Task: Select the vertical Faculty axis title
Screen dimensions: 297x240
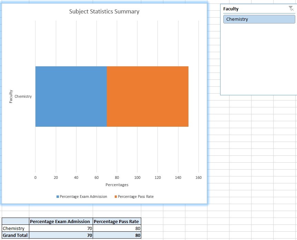Action: point(11,96)
